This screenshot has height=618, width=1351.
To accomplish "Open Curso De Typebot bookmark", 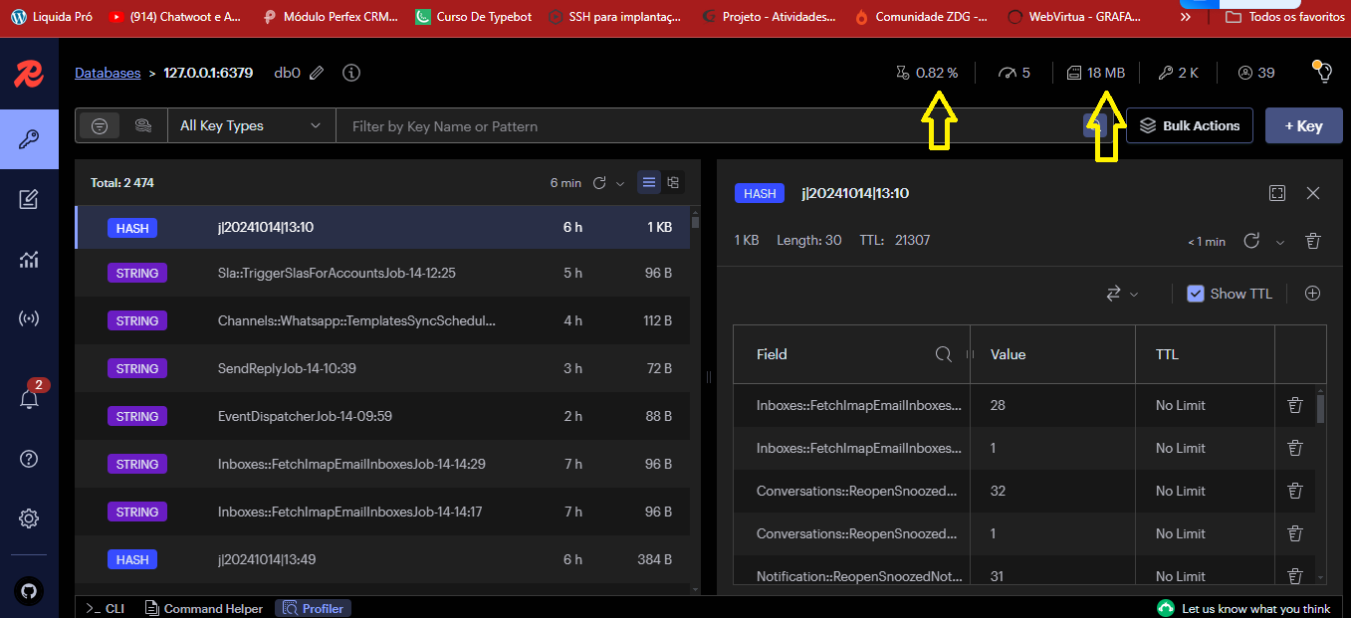I will tap(473, 17).
